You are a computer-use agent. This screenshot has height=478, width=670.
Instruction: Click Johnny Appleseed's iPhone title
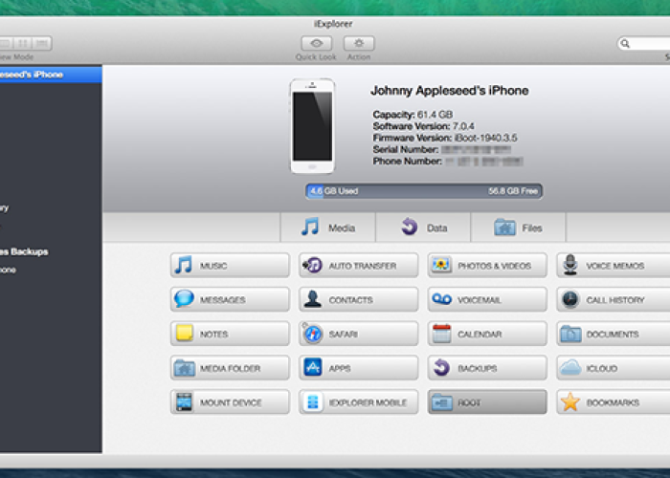point(450,91)
